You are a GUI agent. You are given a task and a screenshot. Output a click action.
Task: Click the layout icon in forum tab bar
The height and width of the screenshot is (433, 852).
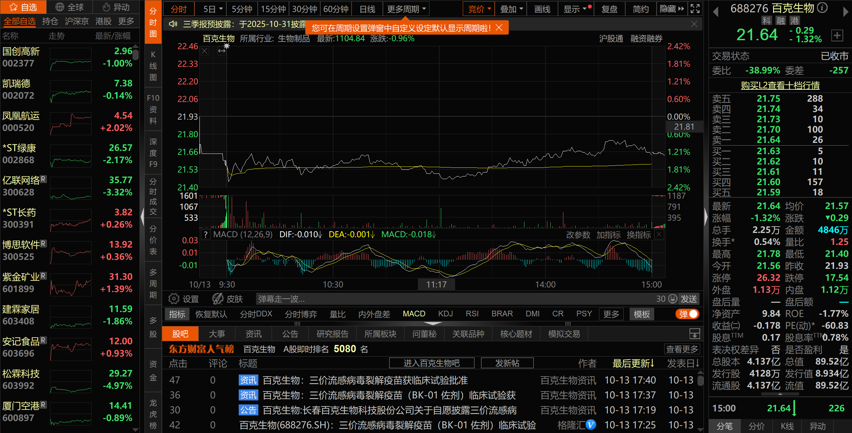point(695,334)
